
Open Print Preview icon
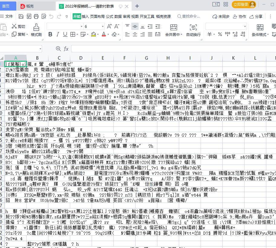tap(44, 17)
